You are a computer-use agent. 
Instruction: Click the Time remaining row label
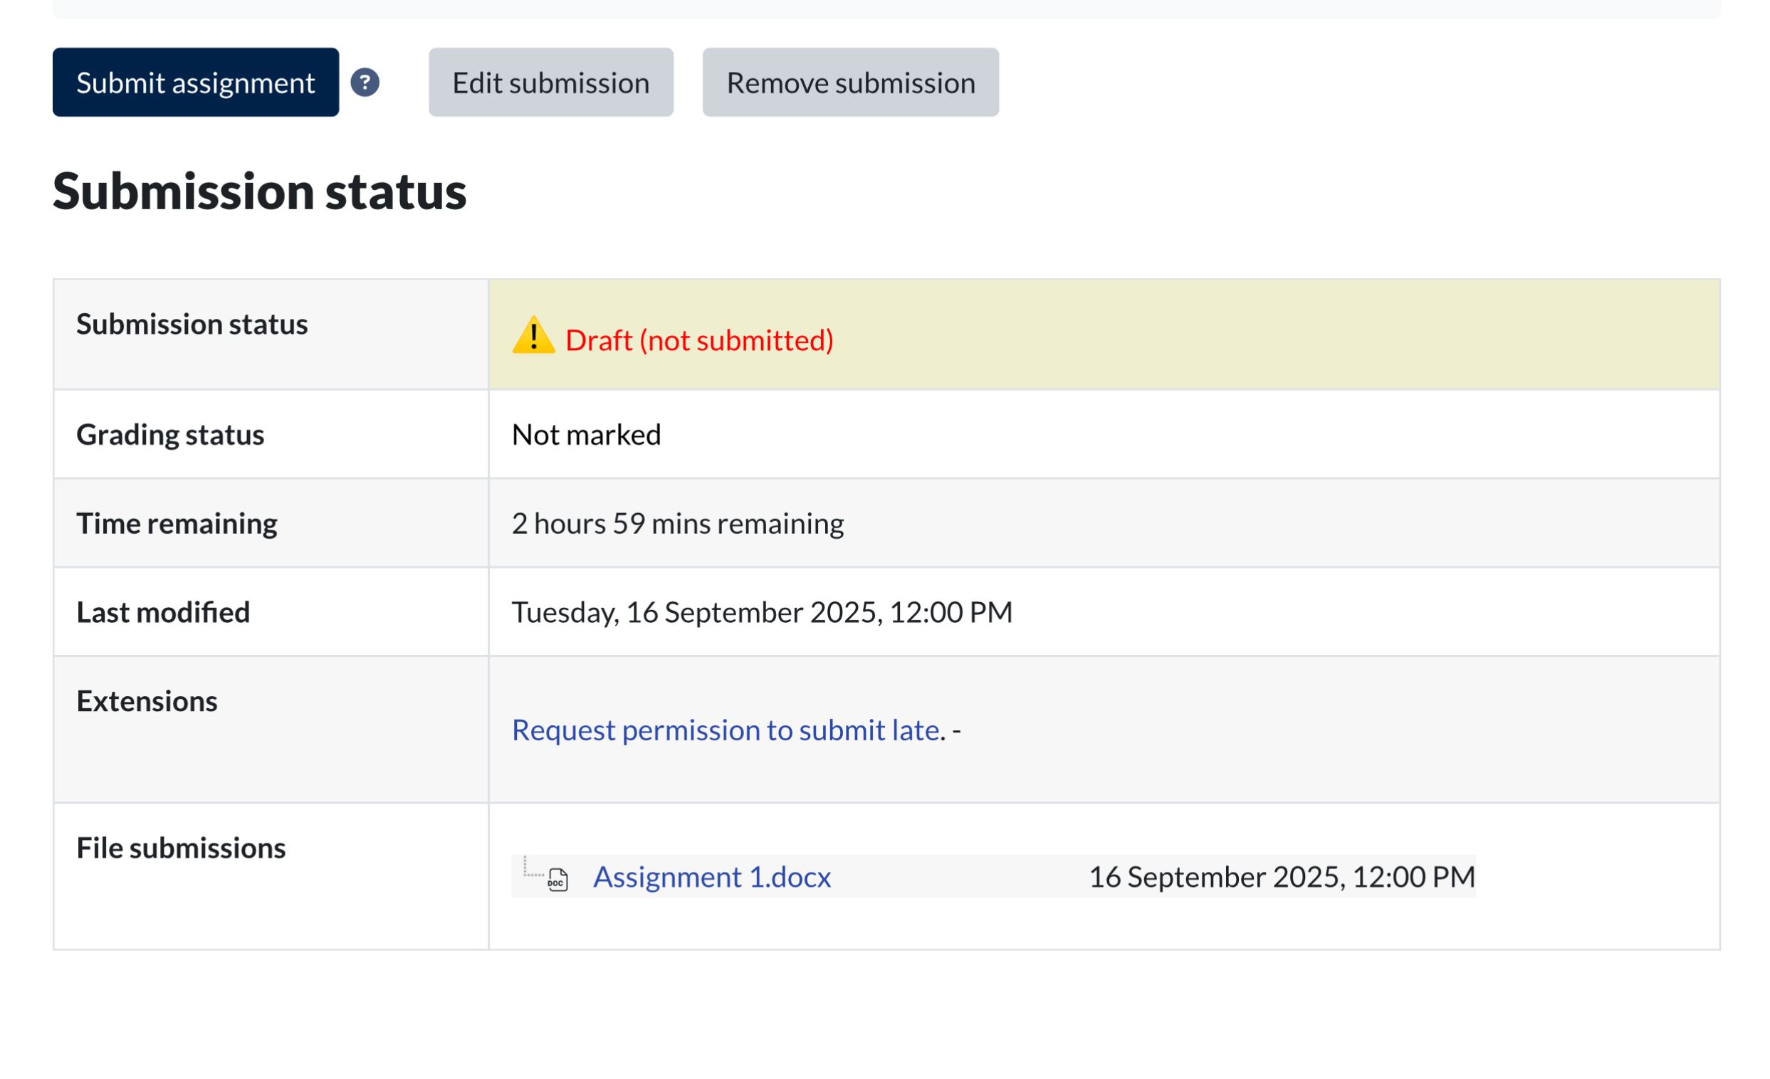coord(177,523)
